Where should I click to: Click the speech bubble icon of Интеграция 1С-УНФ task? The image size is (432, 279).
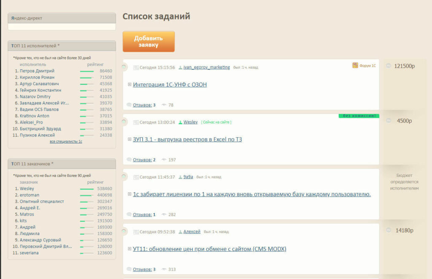[129, 105]
